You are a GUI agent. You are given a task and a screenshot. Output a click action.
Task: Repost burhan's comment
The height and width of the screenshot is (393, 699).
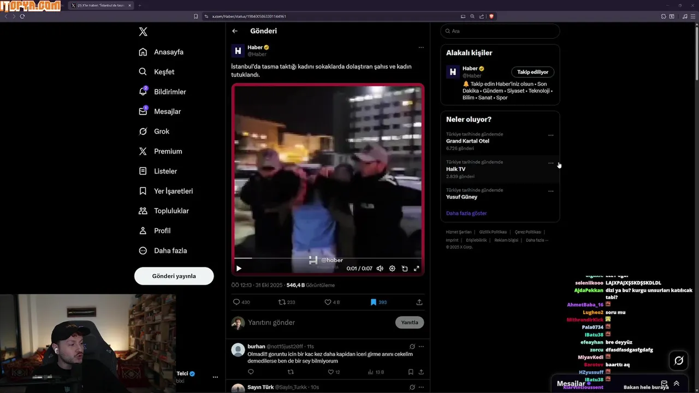click(x=291, y=372)
